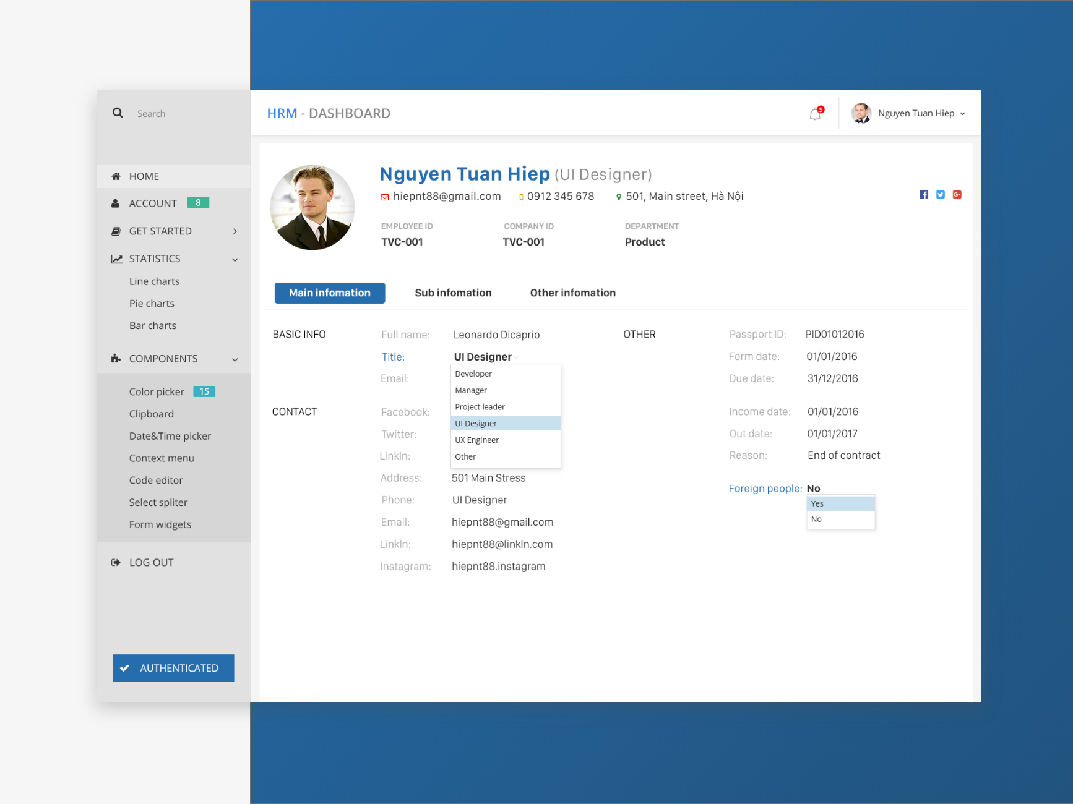Click the Color picker badge showing 15
Image resolution: width=1073 pixels, height=804 pixels.
[x=204, y=391]
